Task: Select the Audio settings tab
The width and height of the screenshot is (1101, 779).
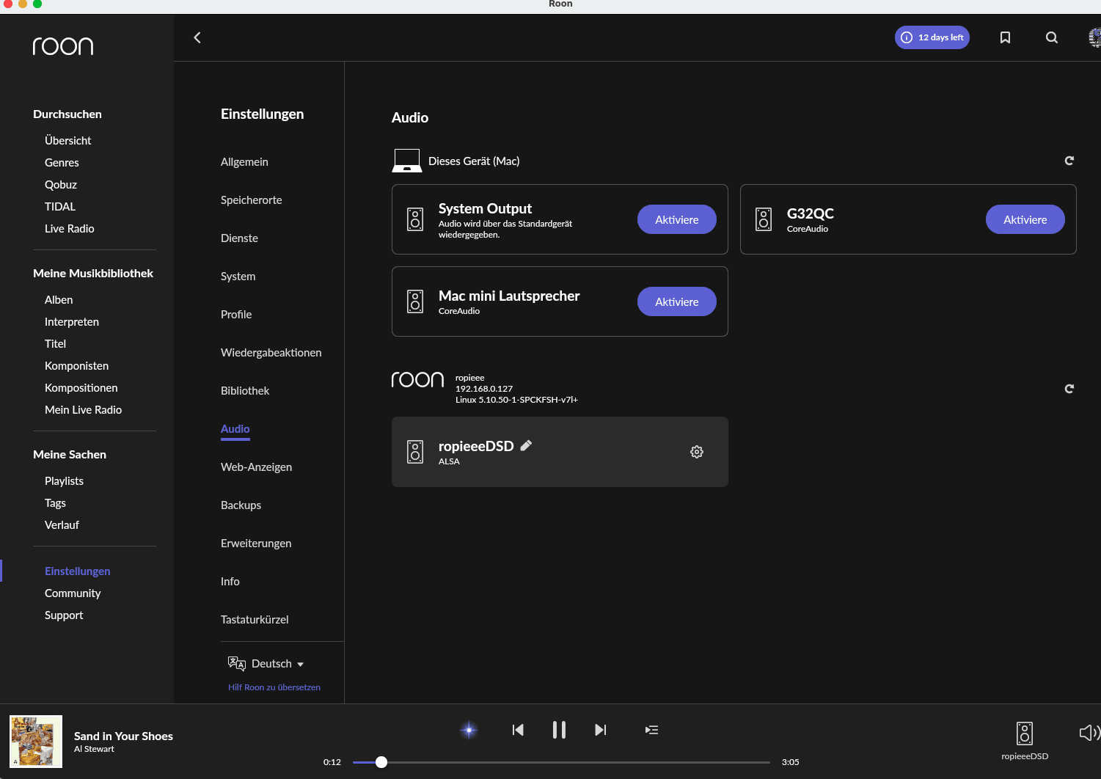Action: 235,429
